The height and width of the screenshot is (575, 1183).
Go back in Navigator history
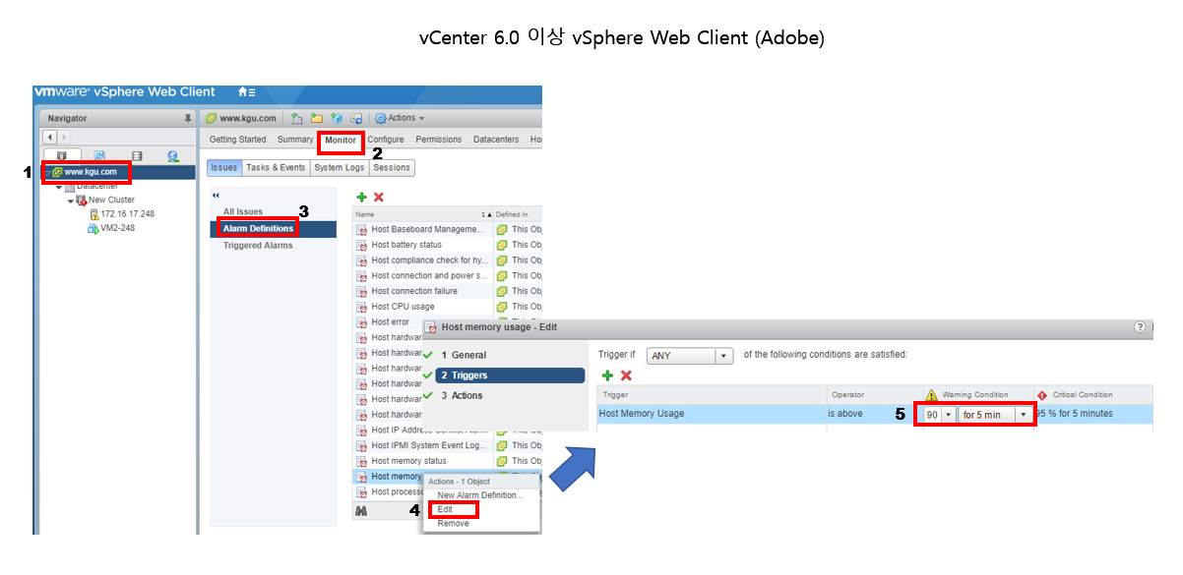(x=50, y=138)
